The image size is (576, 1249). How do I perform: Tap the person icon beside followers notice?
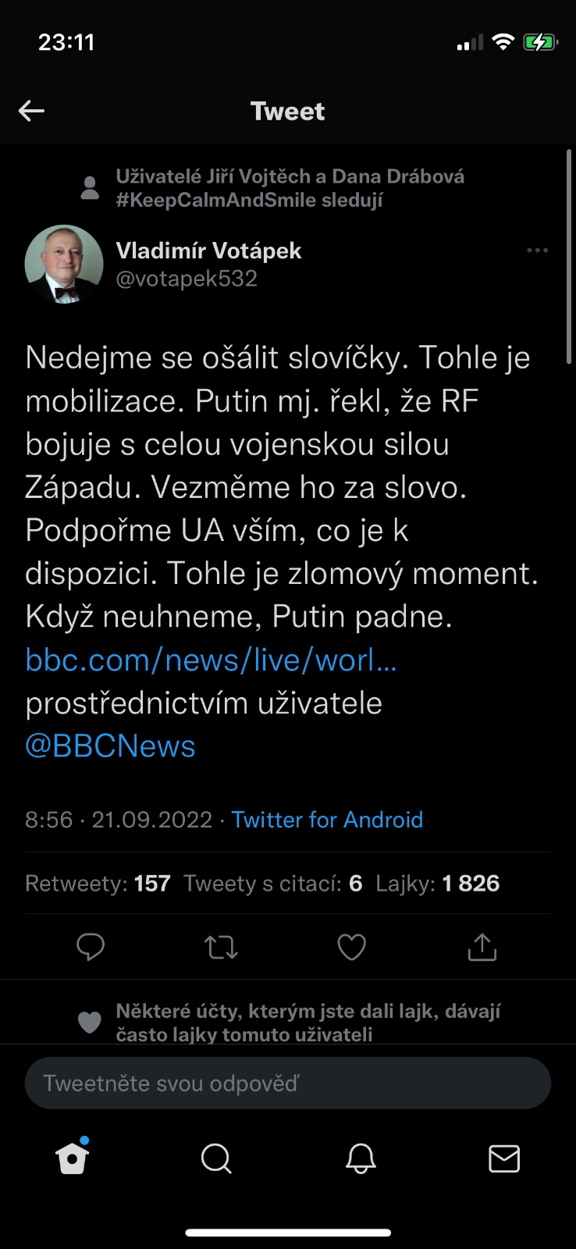[x=91, y=188]
